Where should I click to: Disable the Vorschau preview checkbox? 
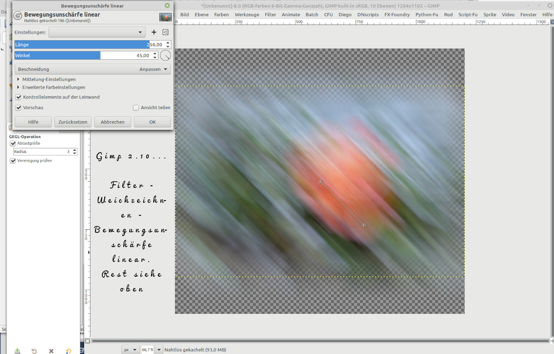point(18,108)
